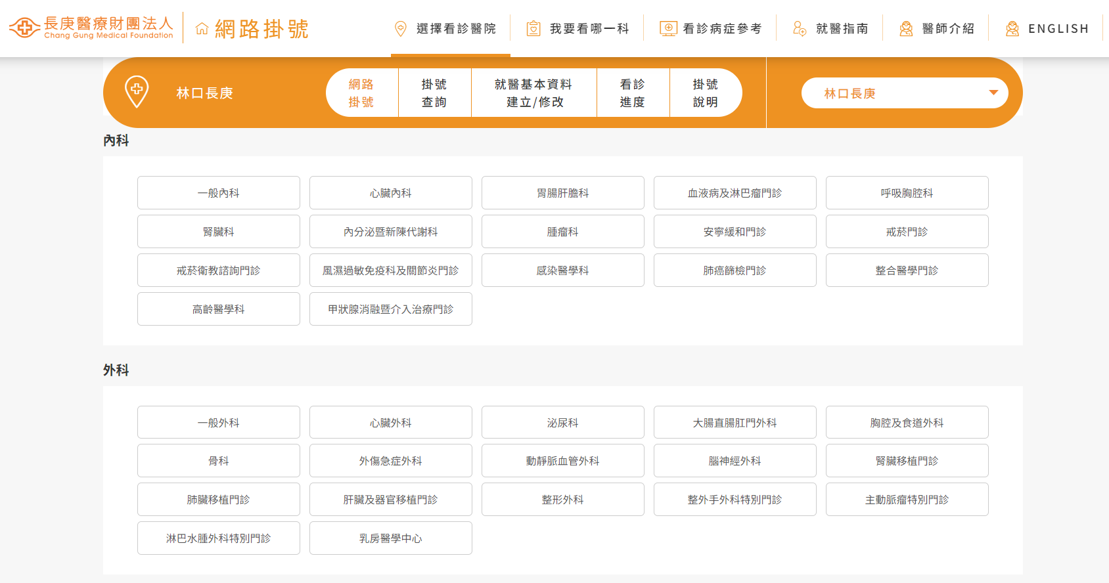Choose 整形外科 department
This screenshot has width=1109, height=583.
(x=563, y=499)
